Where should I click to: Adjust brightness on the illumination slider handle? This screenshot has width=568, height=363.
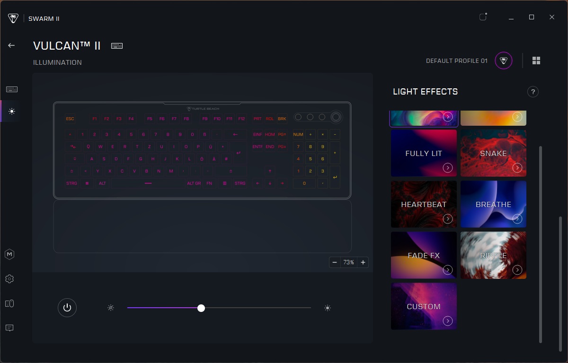[x=201, y=308]
